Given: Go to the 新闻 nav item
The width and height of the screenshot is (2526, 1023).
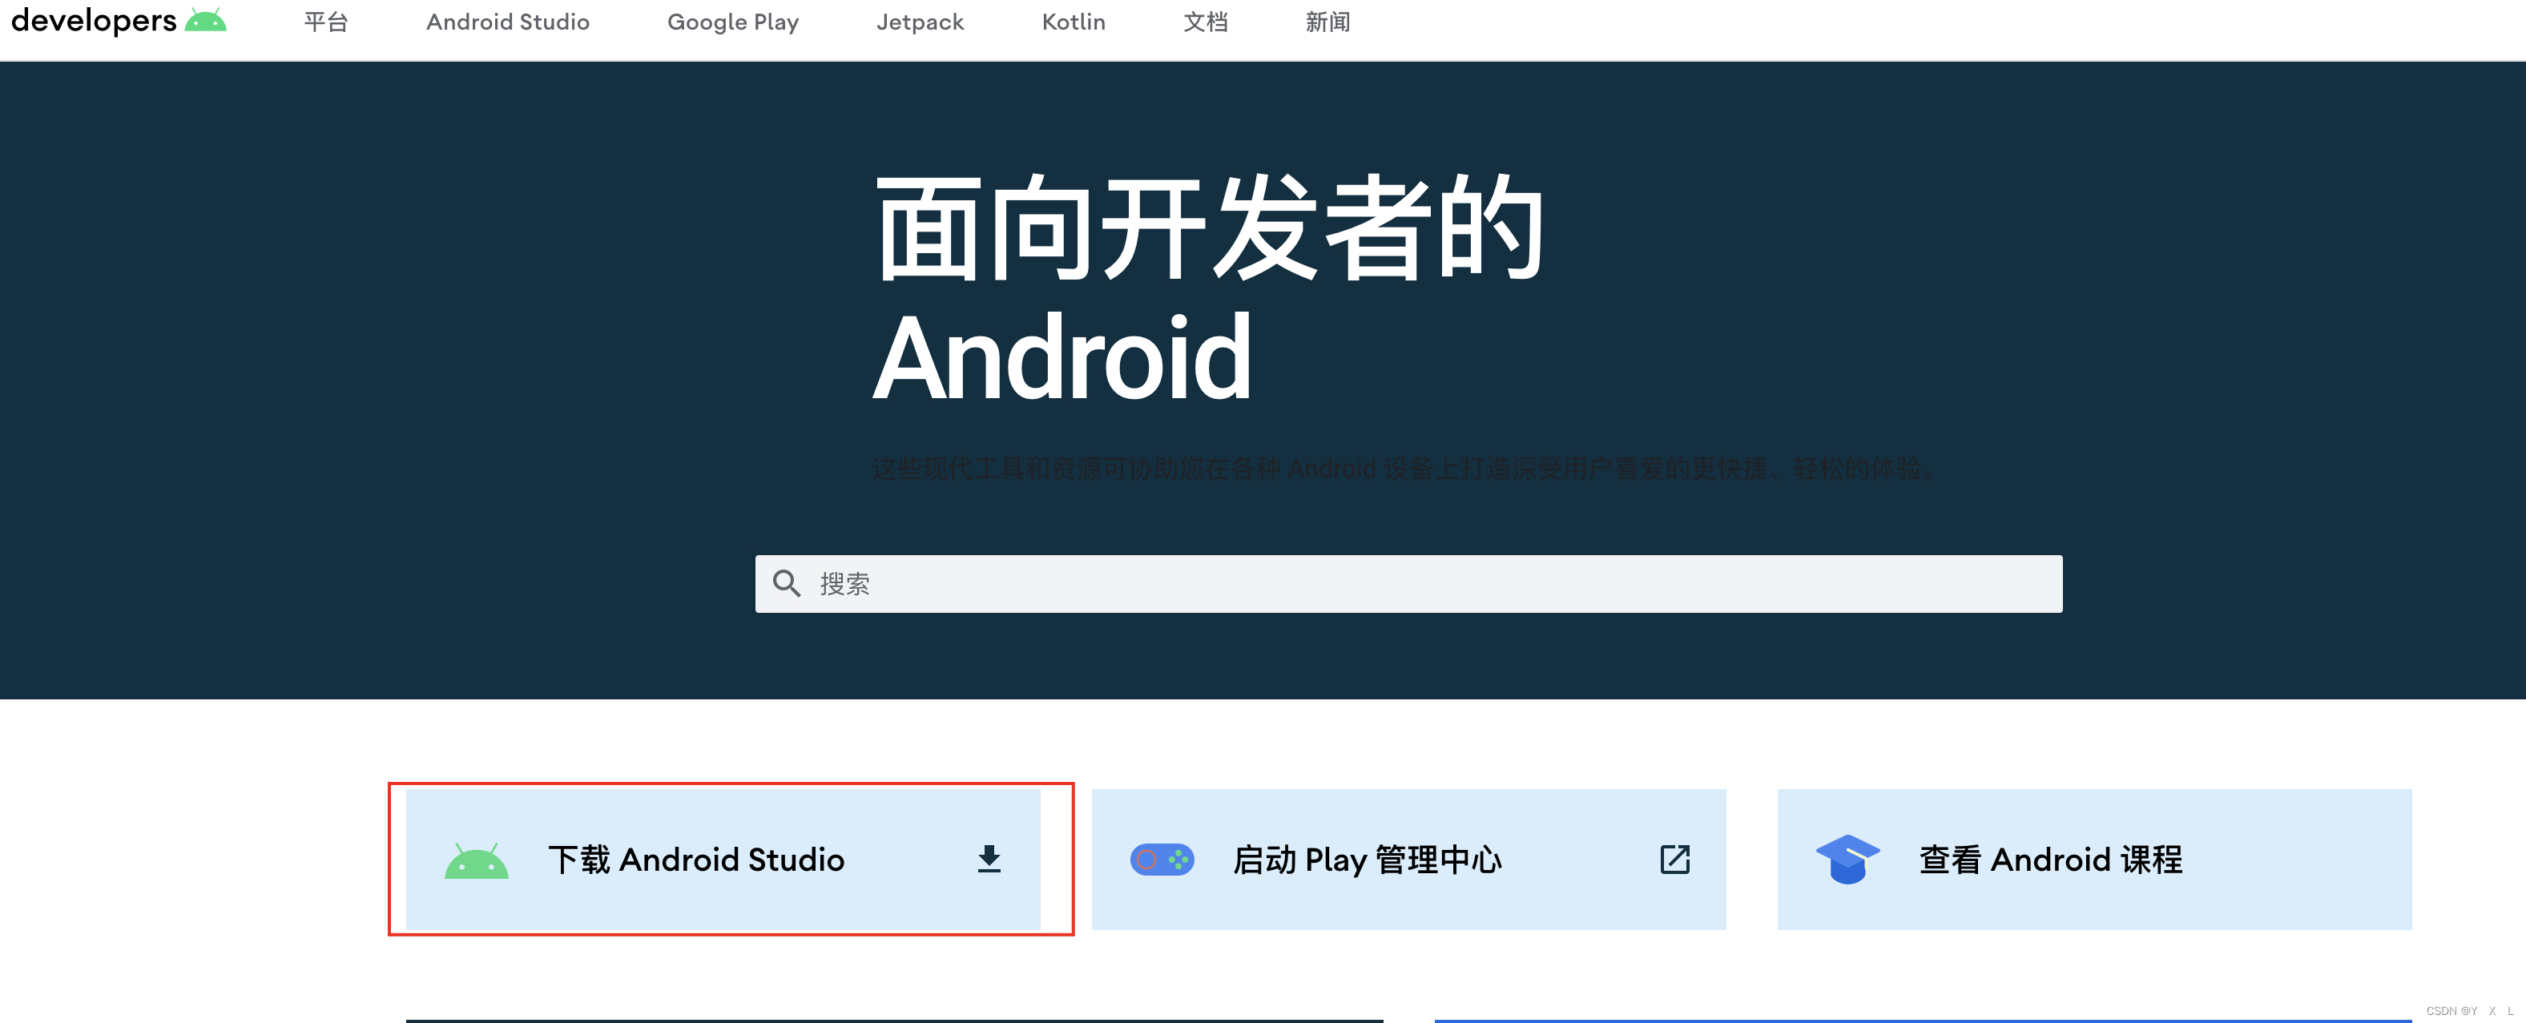Looking at the screenshot, I should click(x=1327, y=22).
